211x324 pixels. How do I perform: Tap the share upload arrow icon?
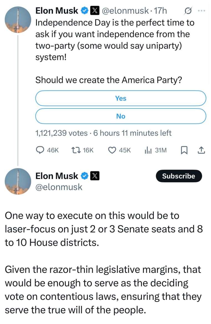point(201,150)
